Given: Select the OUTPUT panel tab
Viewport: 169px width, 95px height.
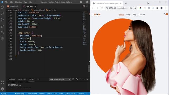Looking at the screenshot, I should pos(31,79).
